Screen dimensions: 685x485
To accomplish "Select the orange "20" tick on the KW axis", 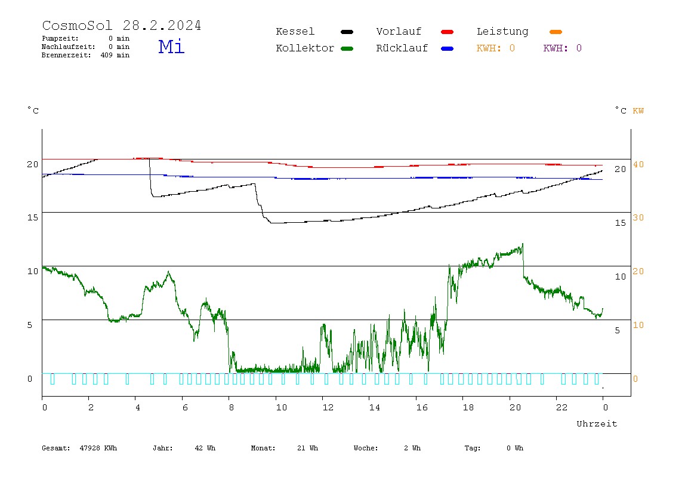I will (x=638, y=271).
